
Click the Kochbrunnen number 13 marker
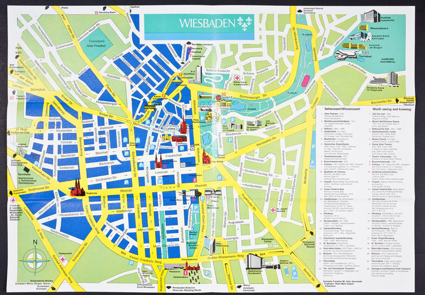(x=181, y=74)
